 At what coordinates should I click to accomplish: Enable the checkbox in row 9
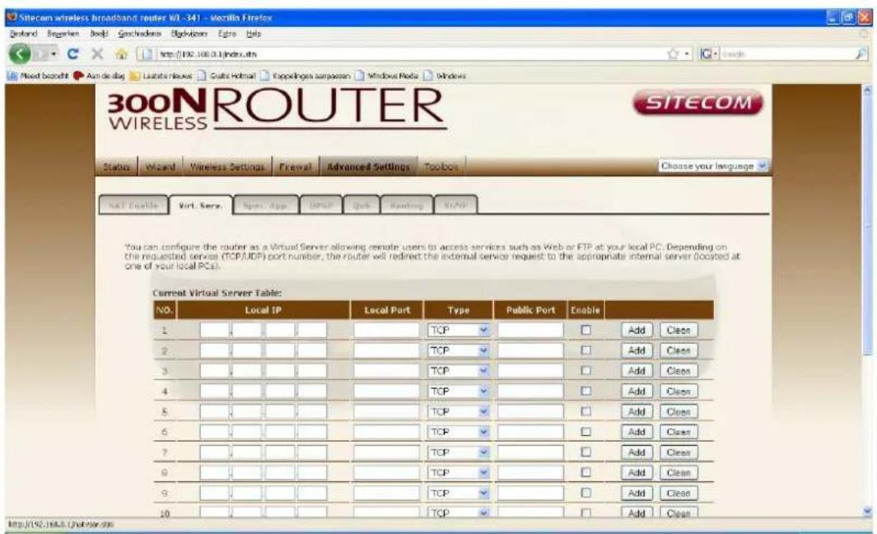pyautogui.click(x=585, y=493)
